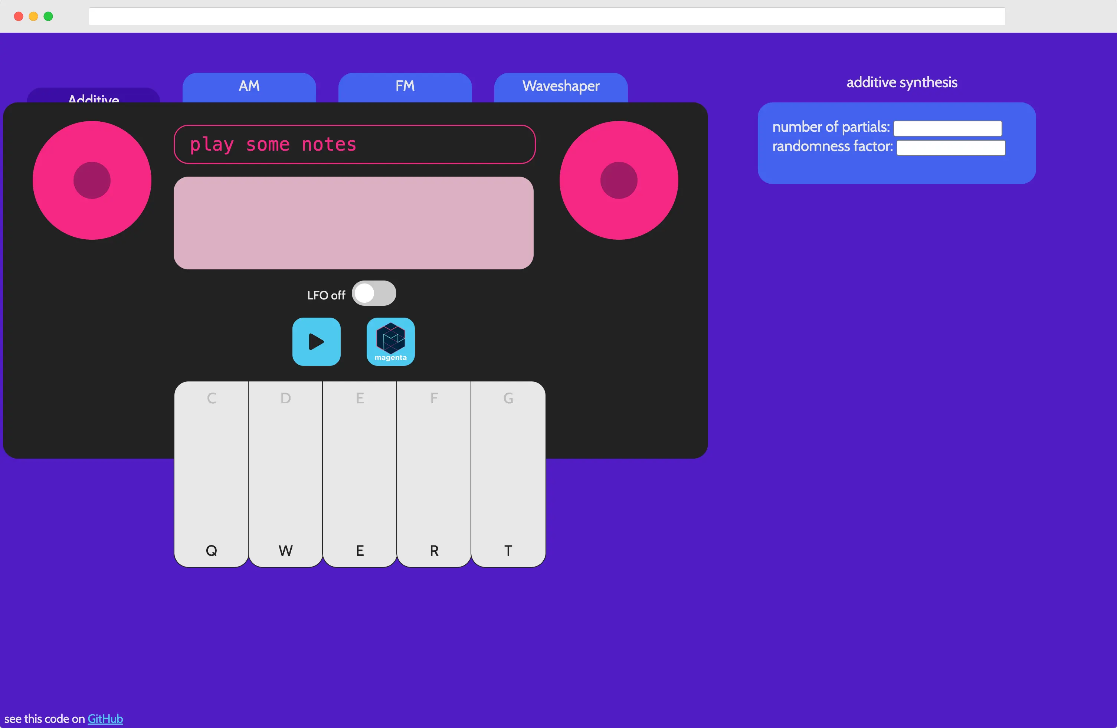The height and width of the screenshot is (728, 1117).
Task: Open the GitHub link
Action: click(105, 719)
